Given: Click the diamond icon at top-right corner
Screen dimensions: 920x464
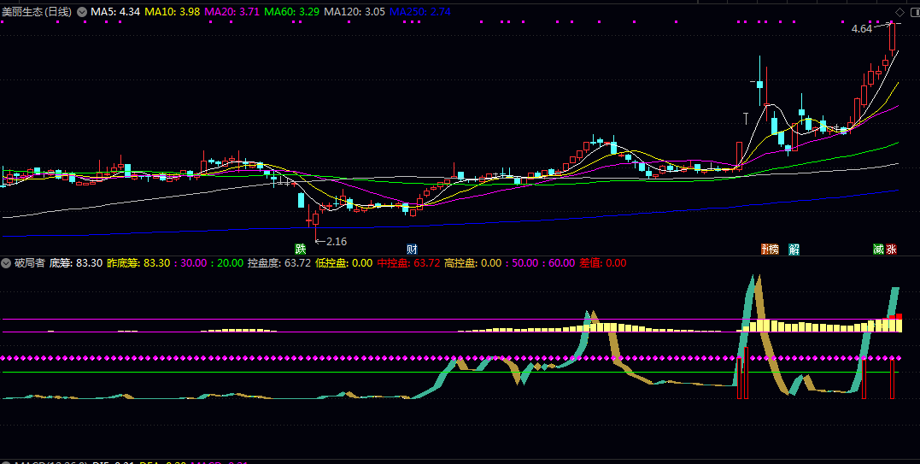Looking at the screenshot, I should 899,12.
